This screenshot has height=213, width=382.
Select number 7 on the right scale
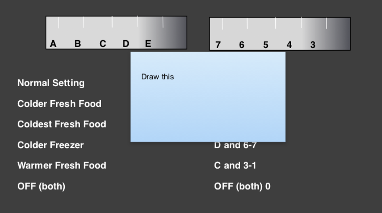coord(218,45)
